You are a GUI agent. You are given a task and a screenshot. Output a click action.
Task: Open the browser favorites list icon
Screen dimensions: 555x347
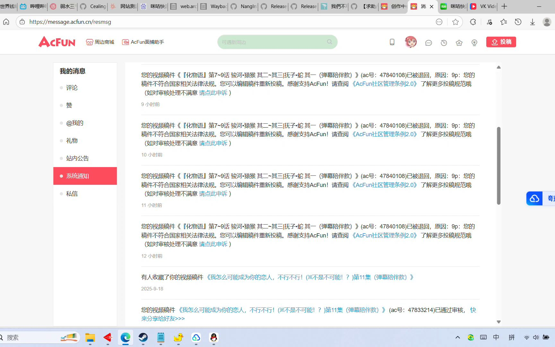[x=504, y=22]
